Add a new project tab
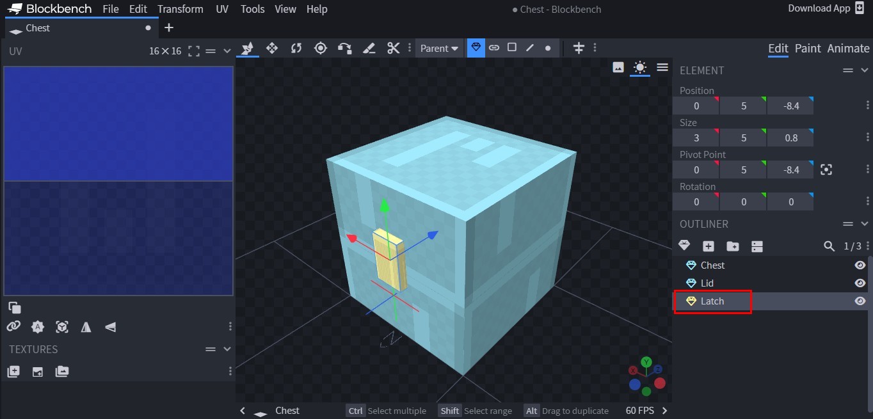Screen dimensions: 873x419 pyautogui.click(x=169, y=28)
